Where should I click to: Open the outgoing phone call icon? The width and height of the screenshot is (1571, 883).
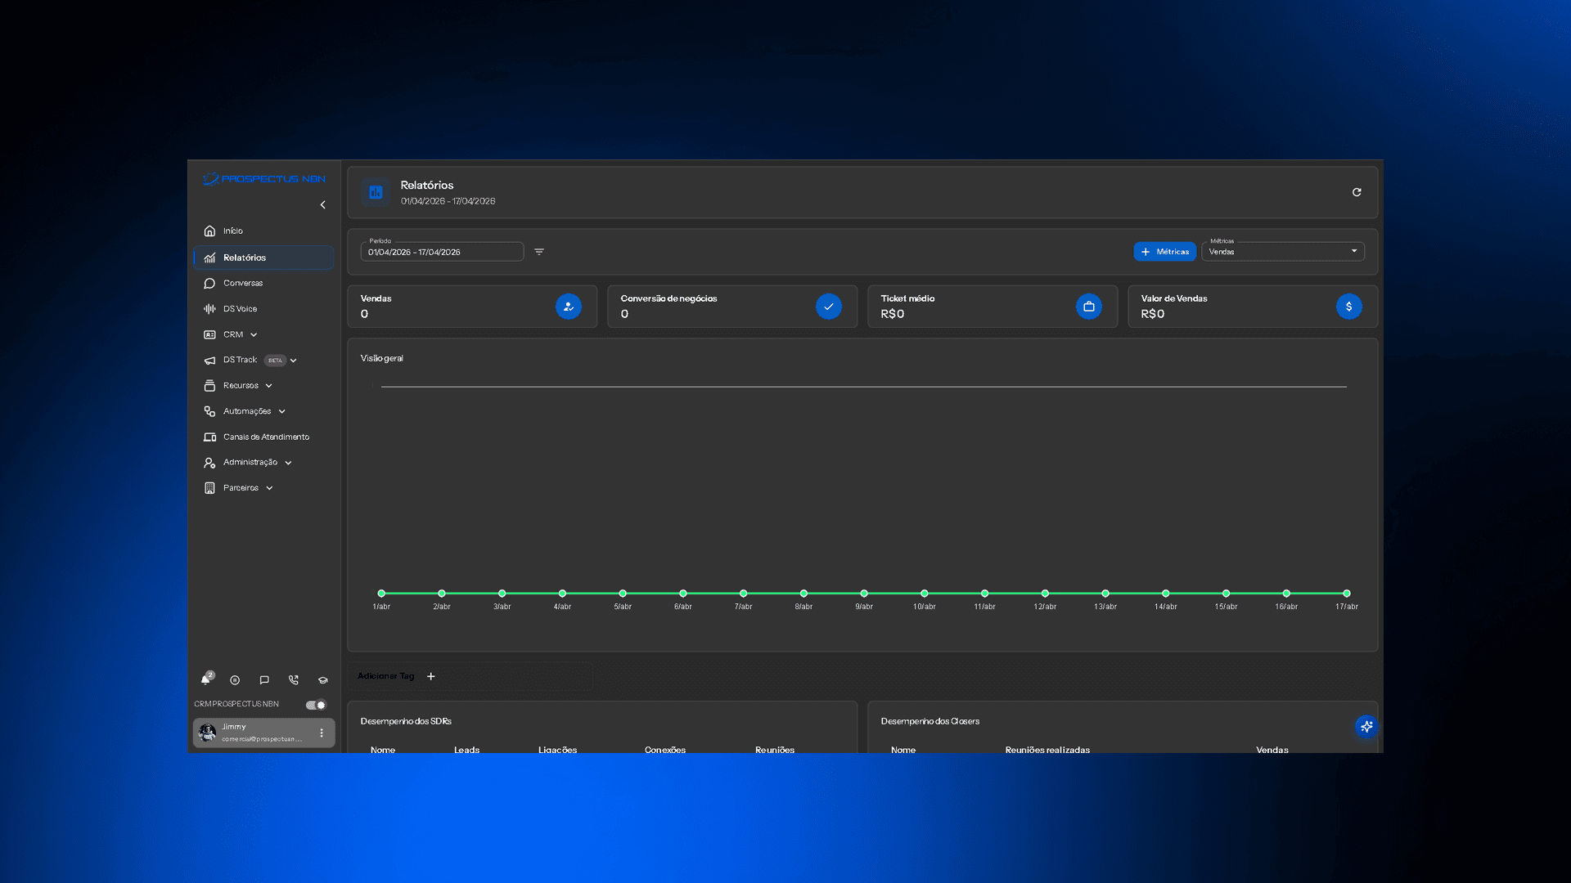point(294,680)
